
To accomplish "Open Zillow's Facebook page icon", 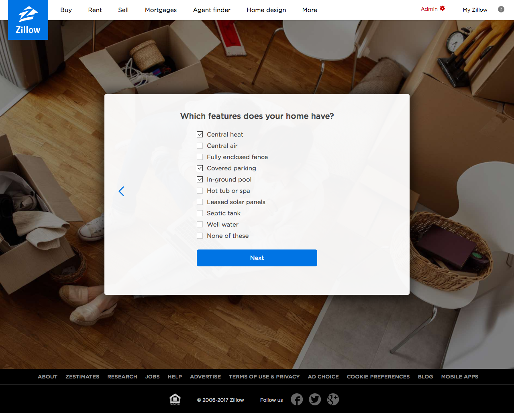I will click(297, 399).
